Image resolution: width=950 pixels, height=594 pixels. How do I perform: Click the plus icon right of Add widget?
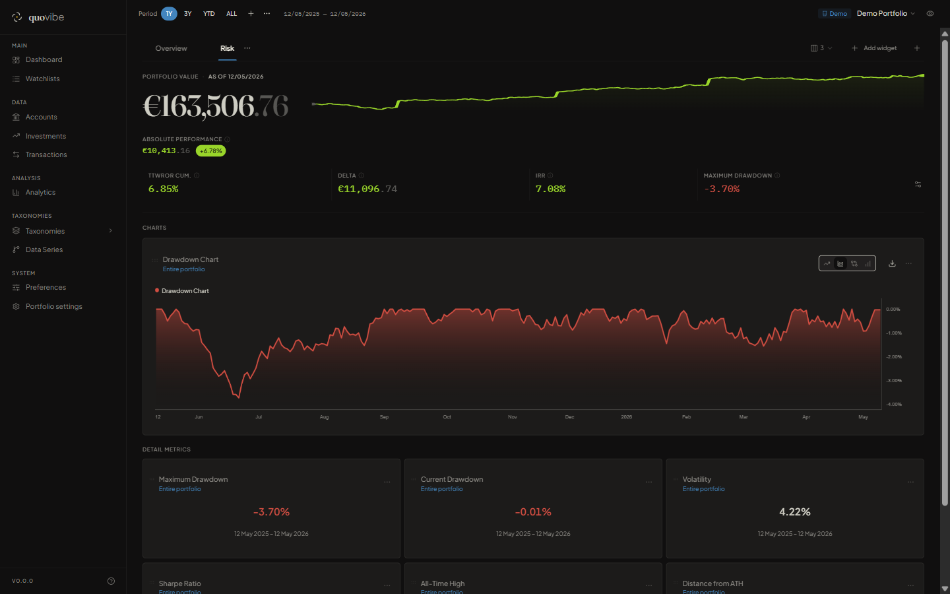916,48
